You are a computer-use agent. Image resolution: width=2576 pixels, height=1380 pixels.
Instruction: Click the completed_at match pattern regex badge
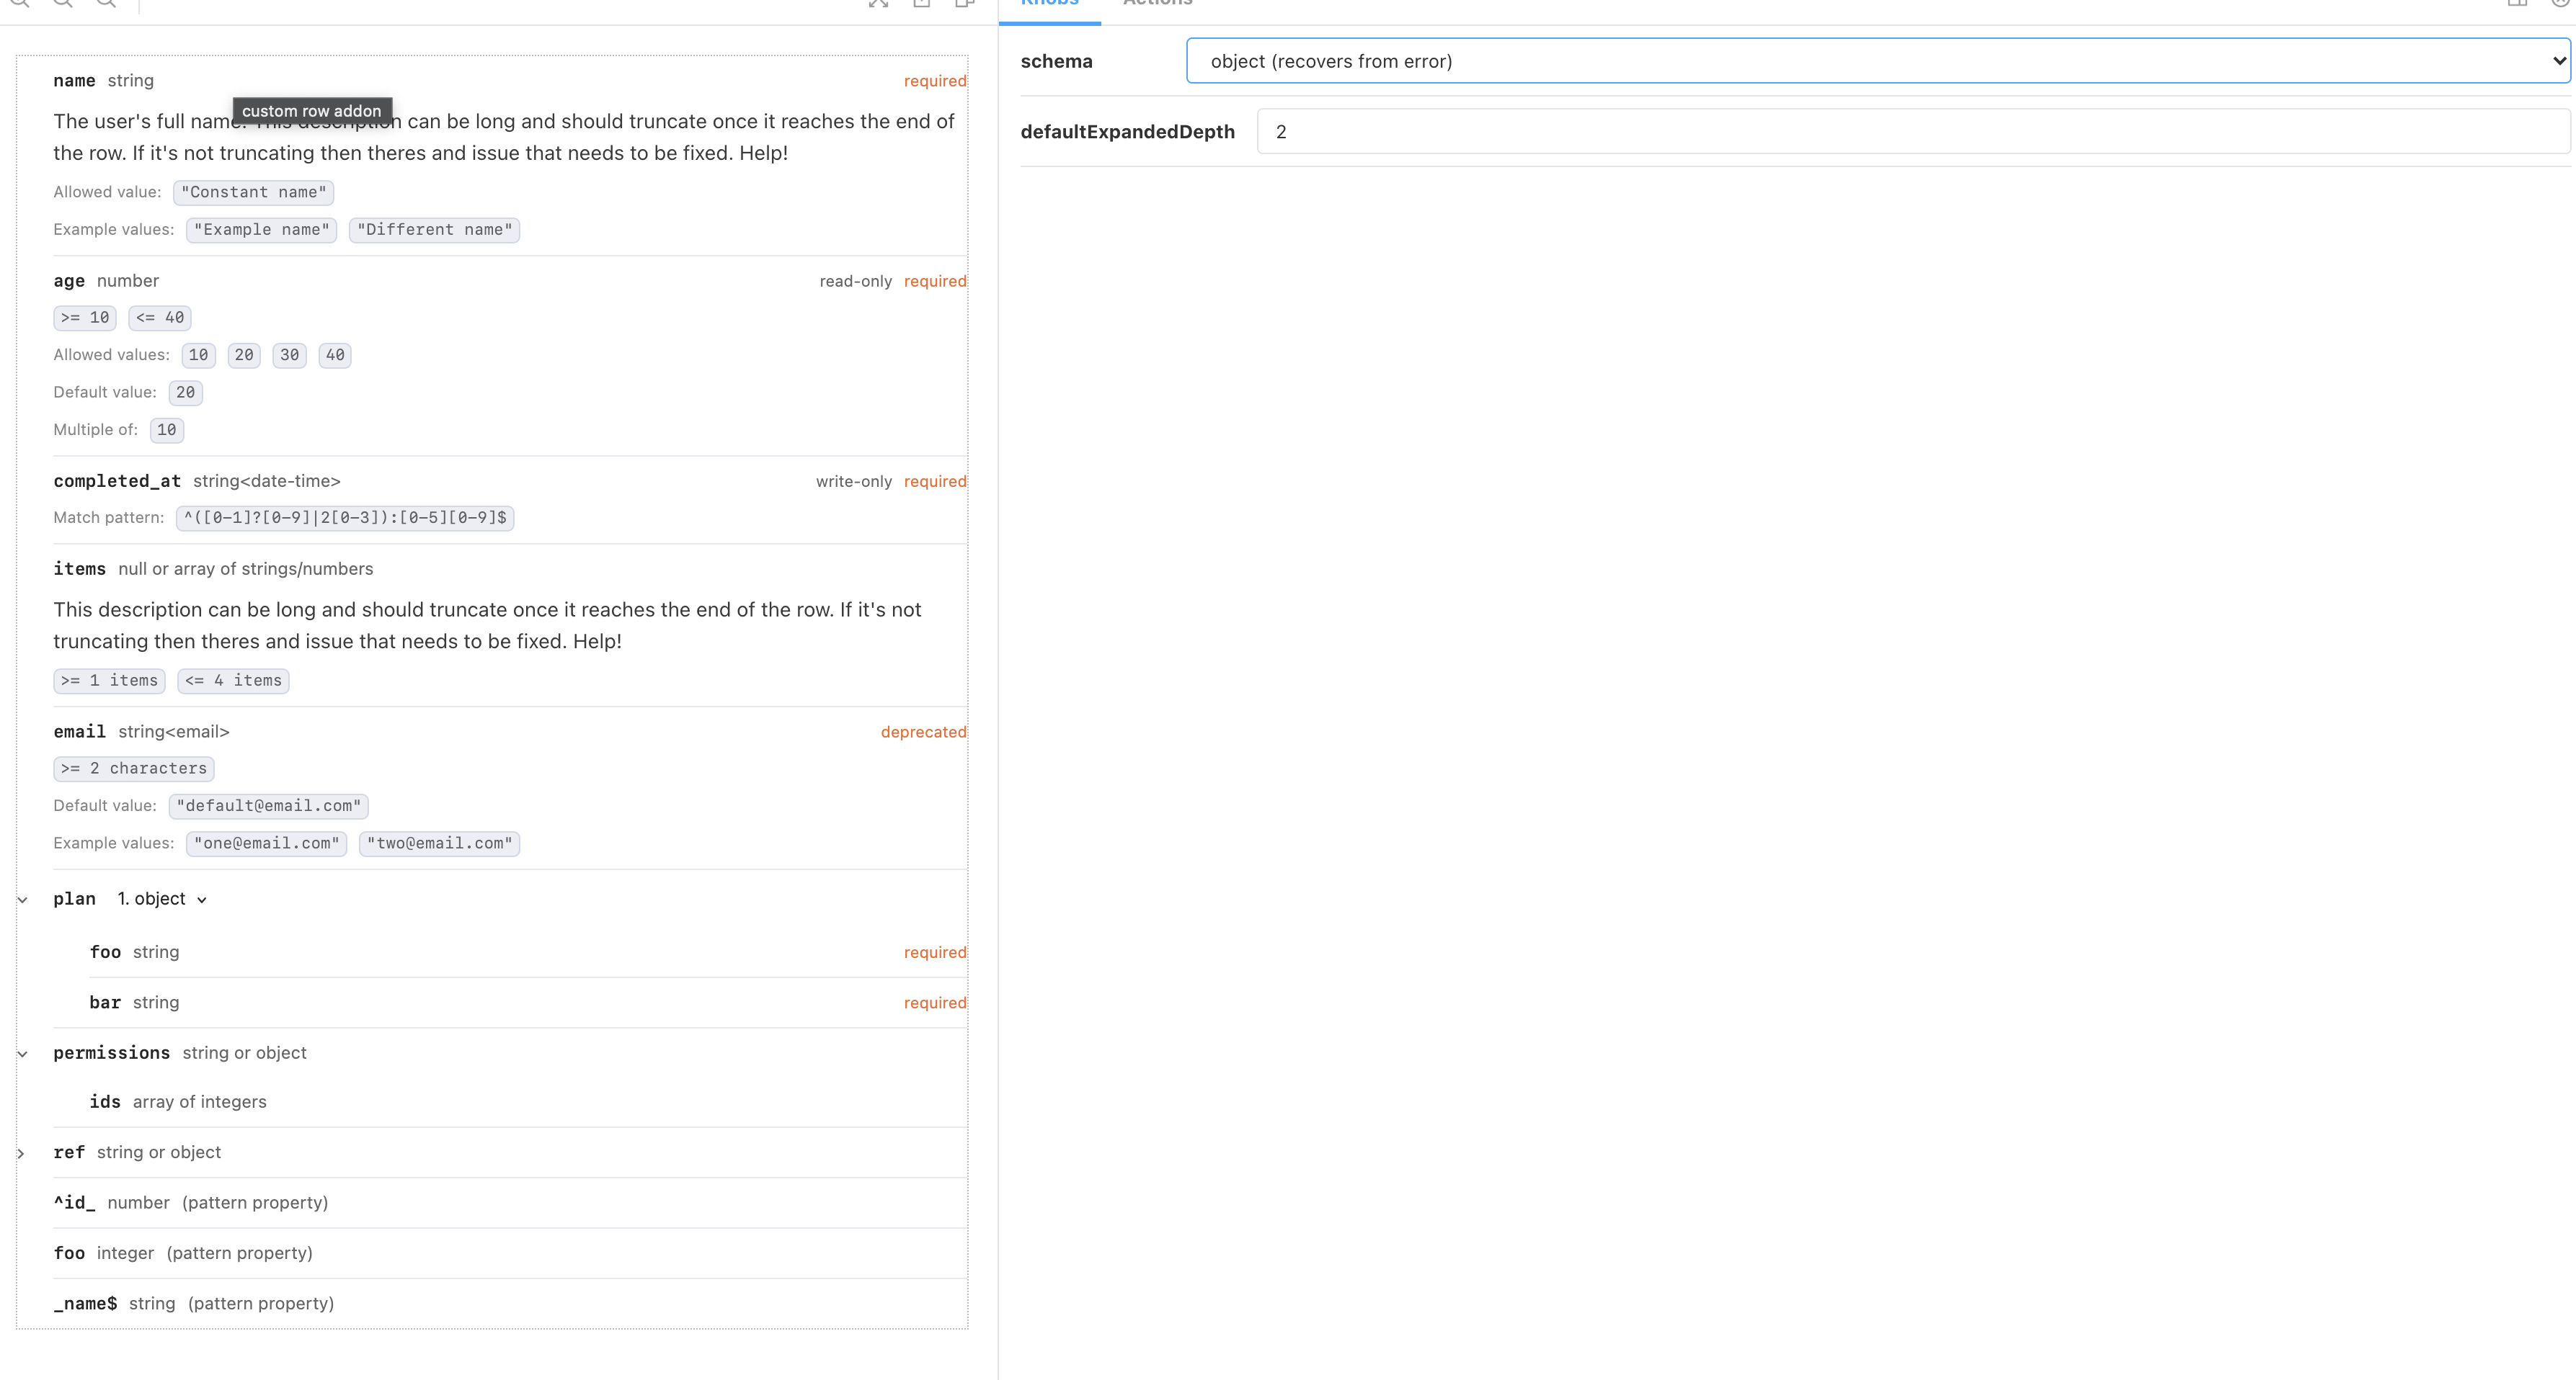coord(345,518)
